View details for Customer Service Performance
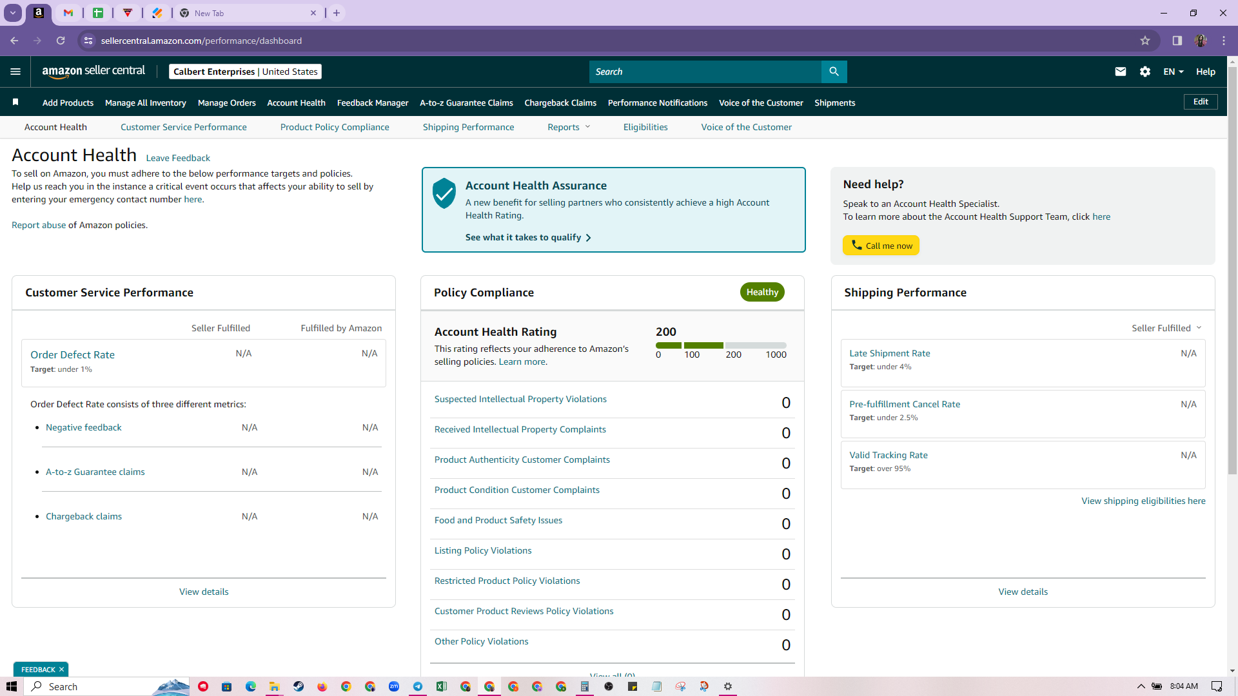 204,592
